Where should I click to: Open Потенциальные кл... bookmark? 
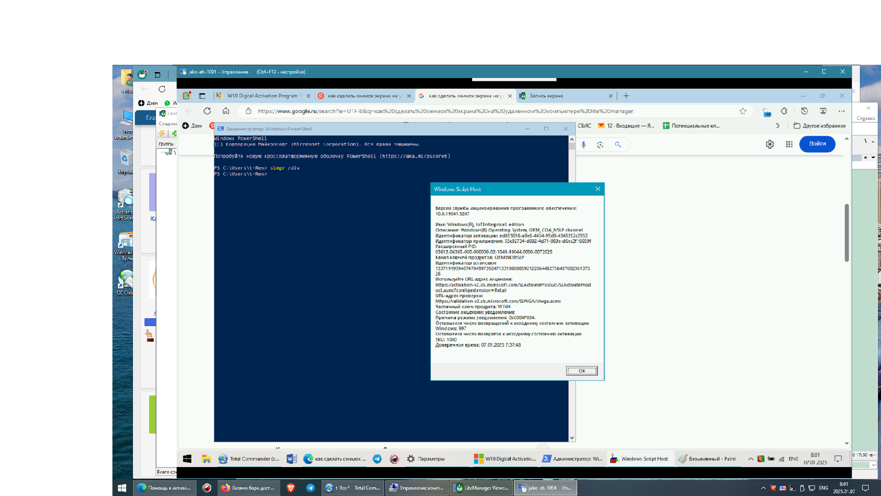pyautogui.click(x=691, y=126)
